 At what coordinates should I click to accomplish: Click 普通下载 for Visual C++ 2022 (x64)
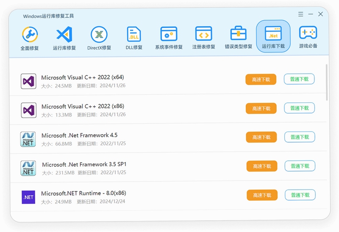(x=299, y=79)
